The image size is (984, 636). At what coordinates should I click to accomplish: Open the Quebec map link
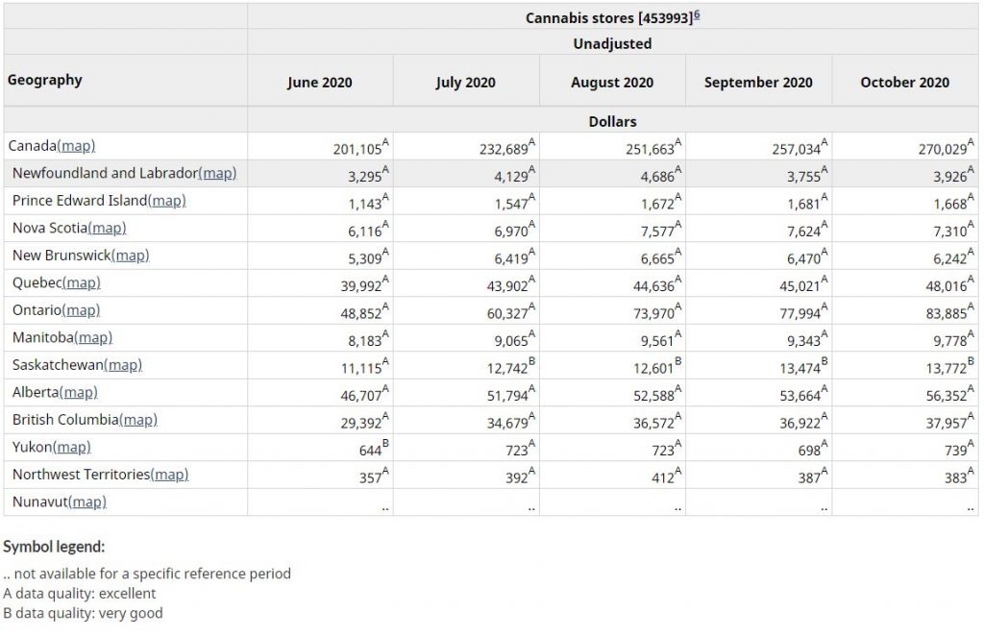click(82, 282)
